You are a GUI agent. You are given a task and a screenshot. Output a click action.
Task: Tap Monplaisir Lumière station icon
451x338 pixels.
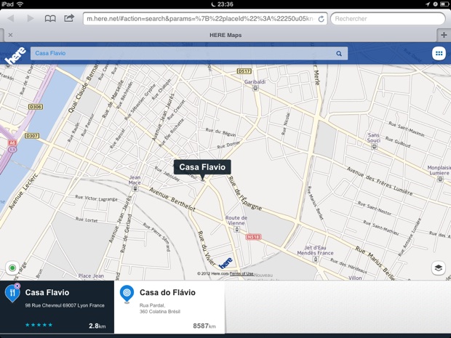pyautogui.click(x=440, y=179)
